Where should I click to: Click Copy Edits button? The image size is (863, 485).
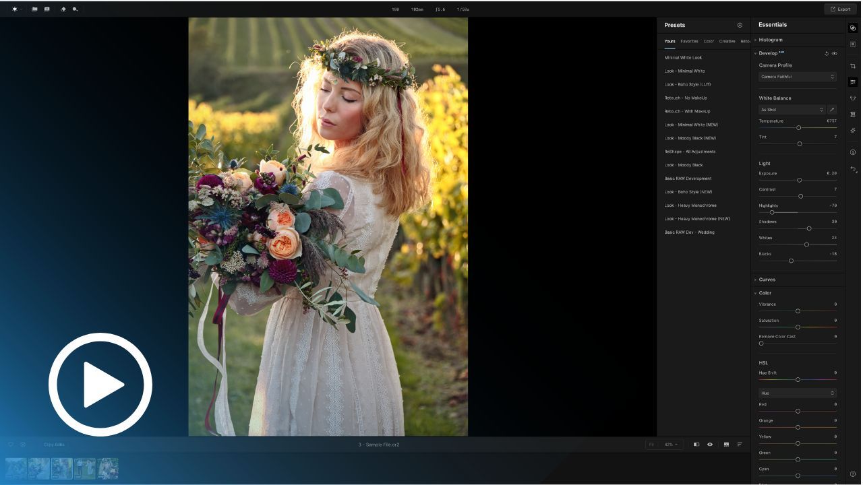click(54, 445)
